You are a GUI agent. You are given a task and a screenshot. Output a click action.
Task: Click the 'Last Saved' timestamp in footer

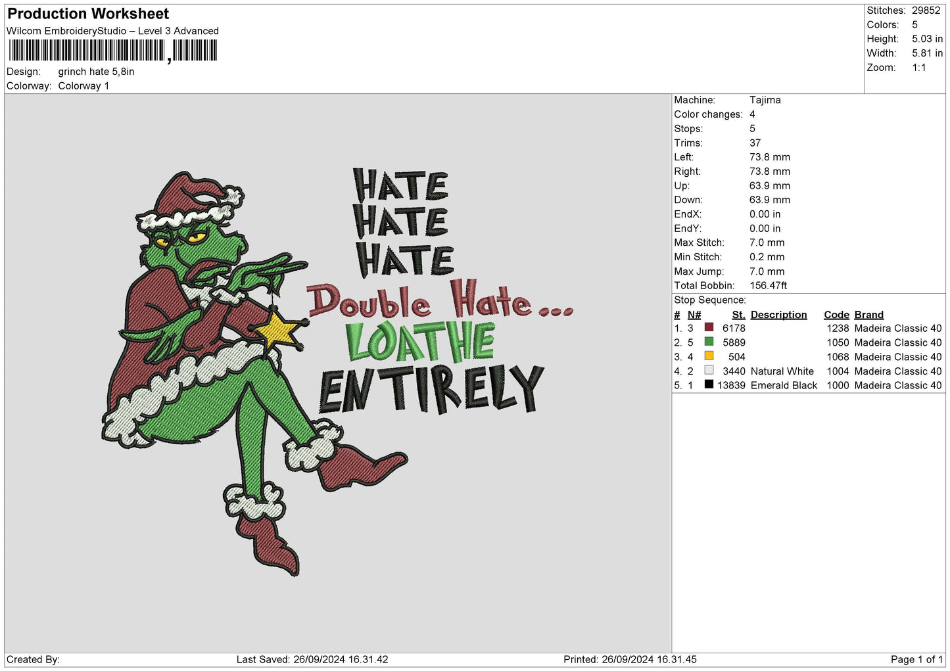point(312,659)
